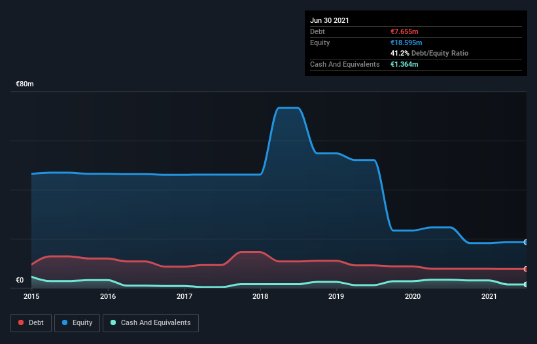Screen dimensions: 537x344
Task: Click the teal Cash And Equivalents legend dot
Action: tap(113, 322)
